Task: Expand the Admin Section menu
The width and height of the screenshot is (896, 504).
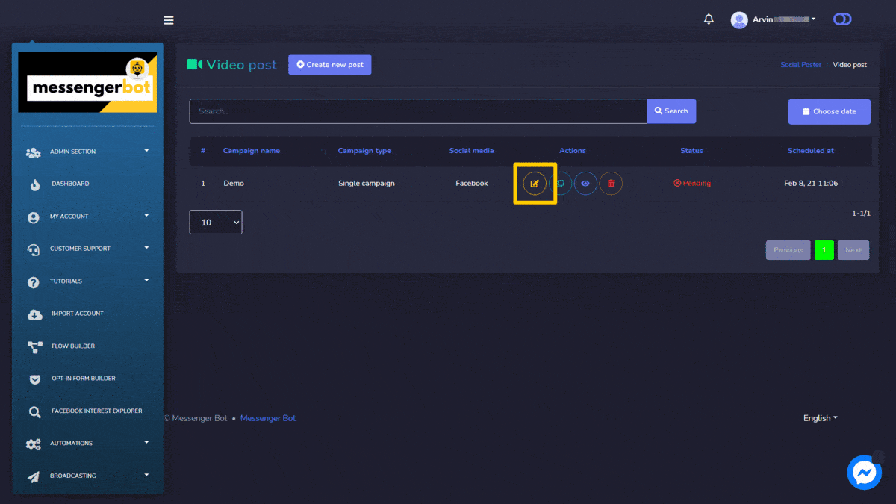Action: point(88,152)
